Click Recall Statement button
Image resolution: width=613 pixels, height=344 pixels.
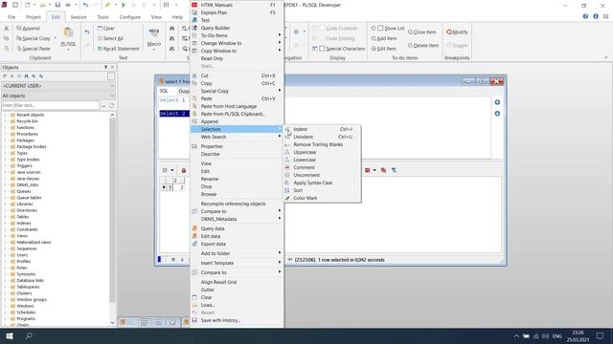119,49
